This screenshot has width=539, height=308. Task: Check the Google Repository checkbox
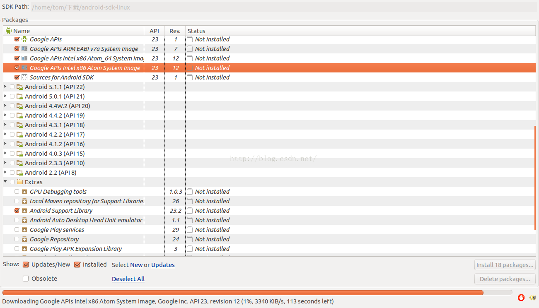17,239
